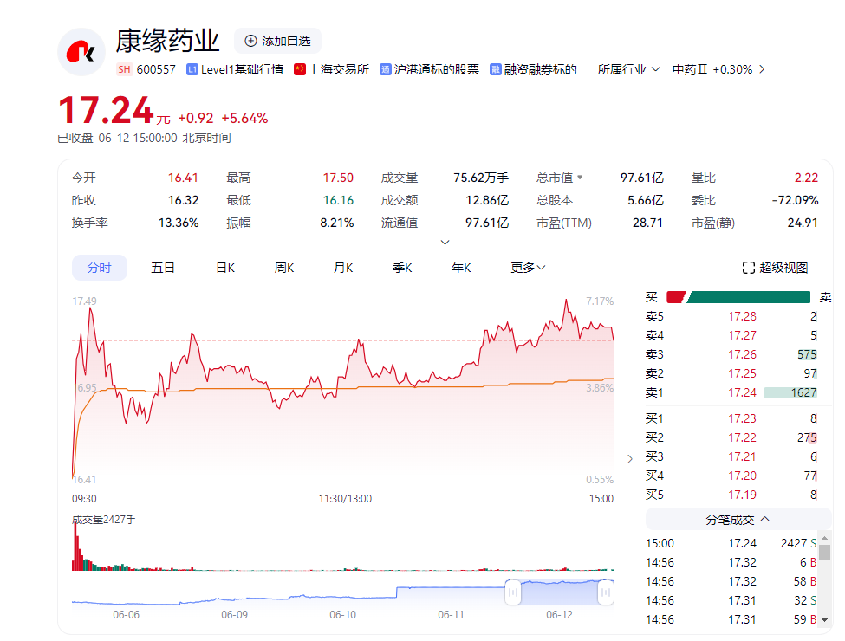
Task: Click 06-09 on the overview timeline
Action: click(x=234, y=615)
